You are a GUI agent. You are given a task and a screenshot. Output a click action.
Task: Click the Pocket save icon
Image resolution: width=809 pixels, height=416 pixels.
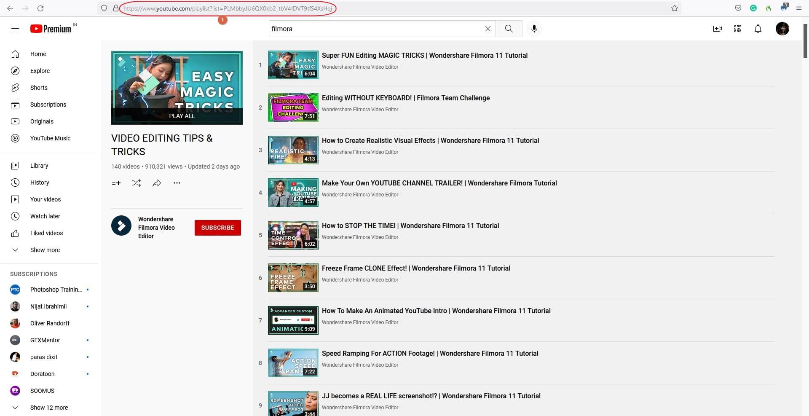[738, 8]
